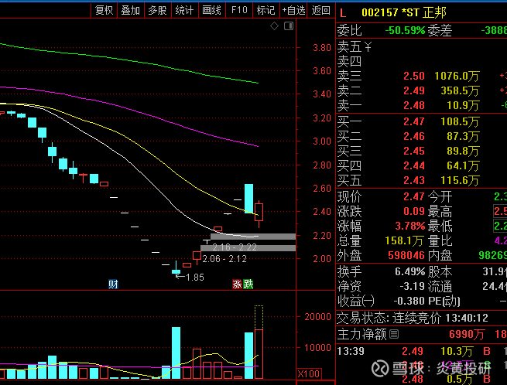The height and width of the screenshot is (385, 507).
Task: Click the diamond icon above the chart
Action: 274,26
